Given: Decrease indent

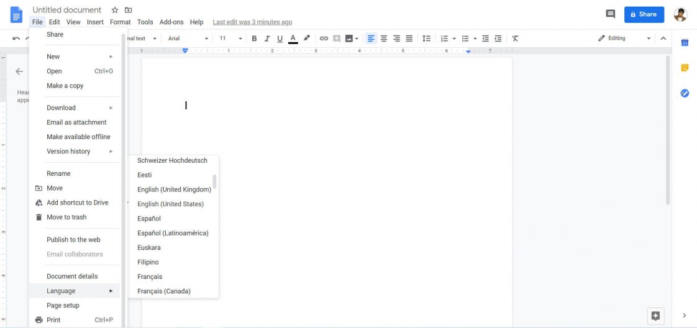Looking at the screenshot, I should pyautogui.click(x=485, y=39).
